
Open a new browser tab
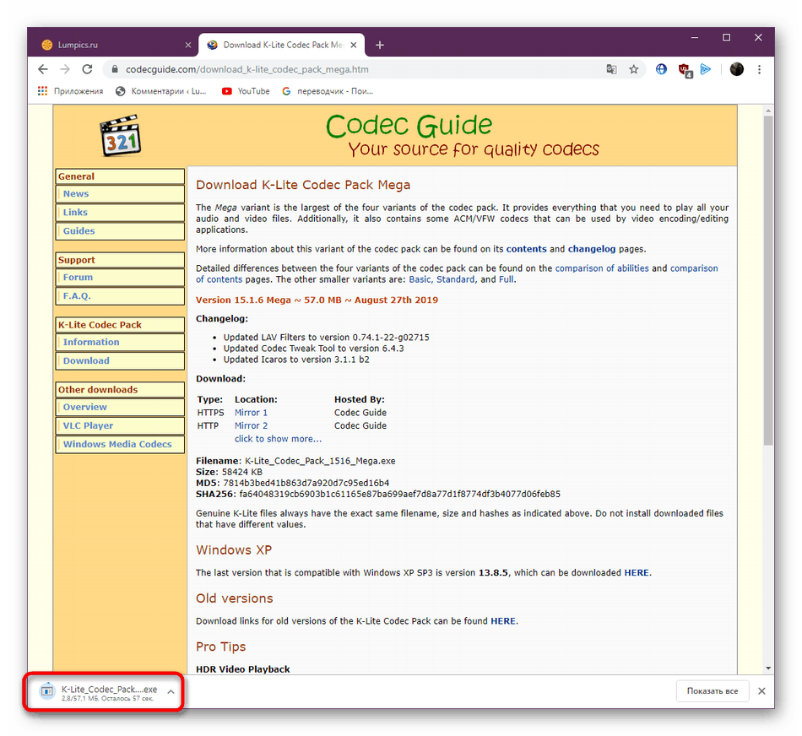[x=380, y=45]
